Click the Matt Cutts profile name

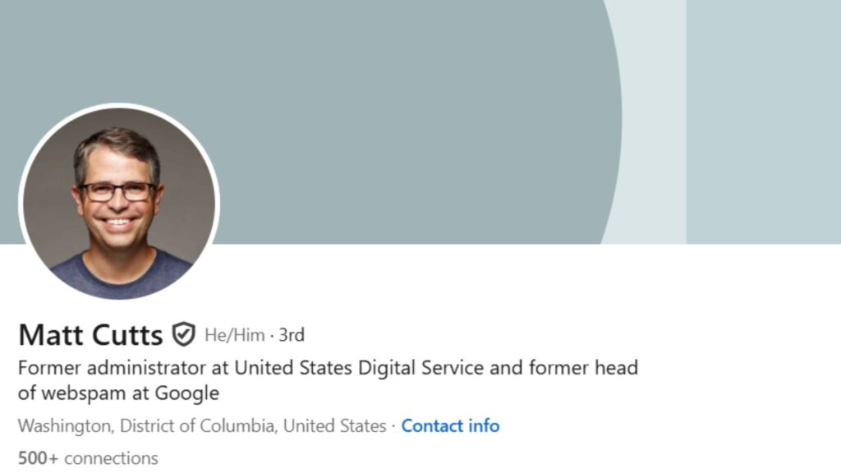(x=91, y=334)
